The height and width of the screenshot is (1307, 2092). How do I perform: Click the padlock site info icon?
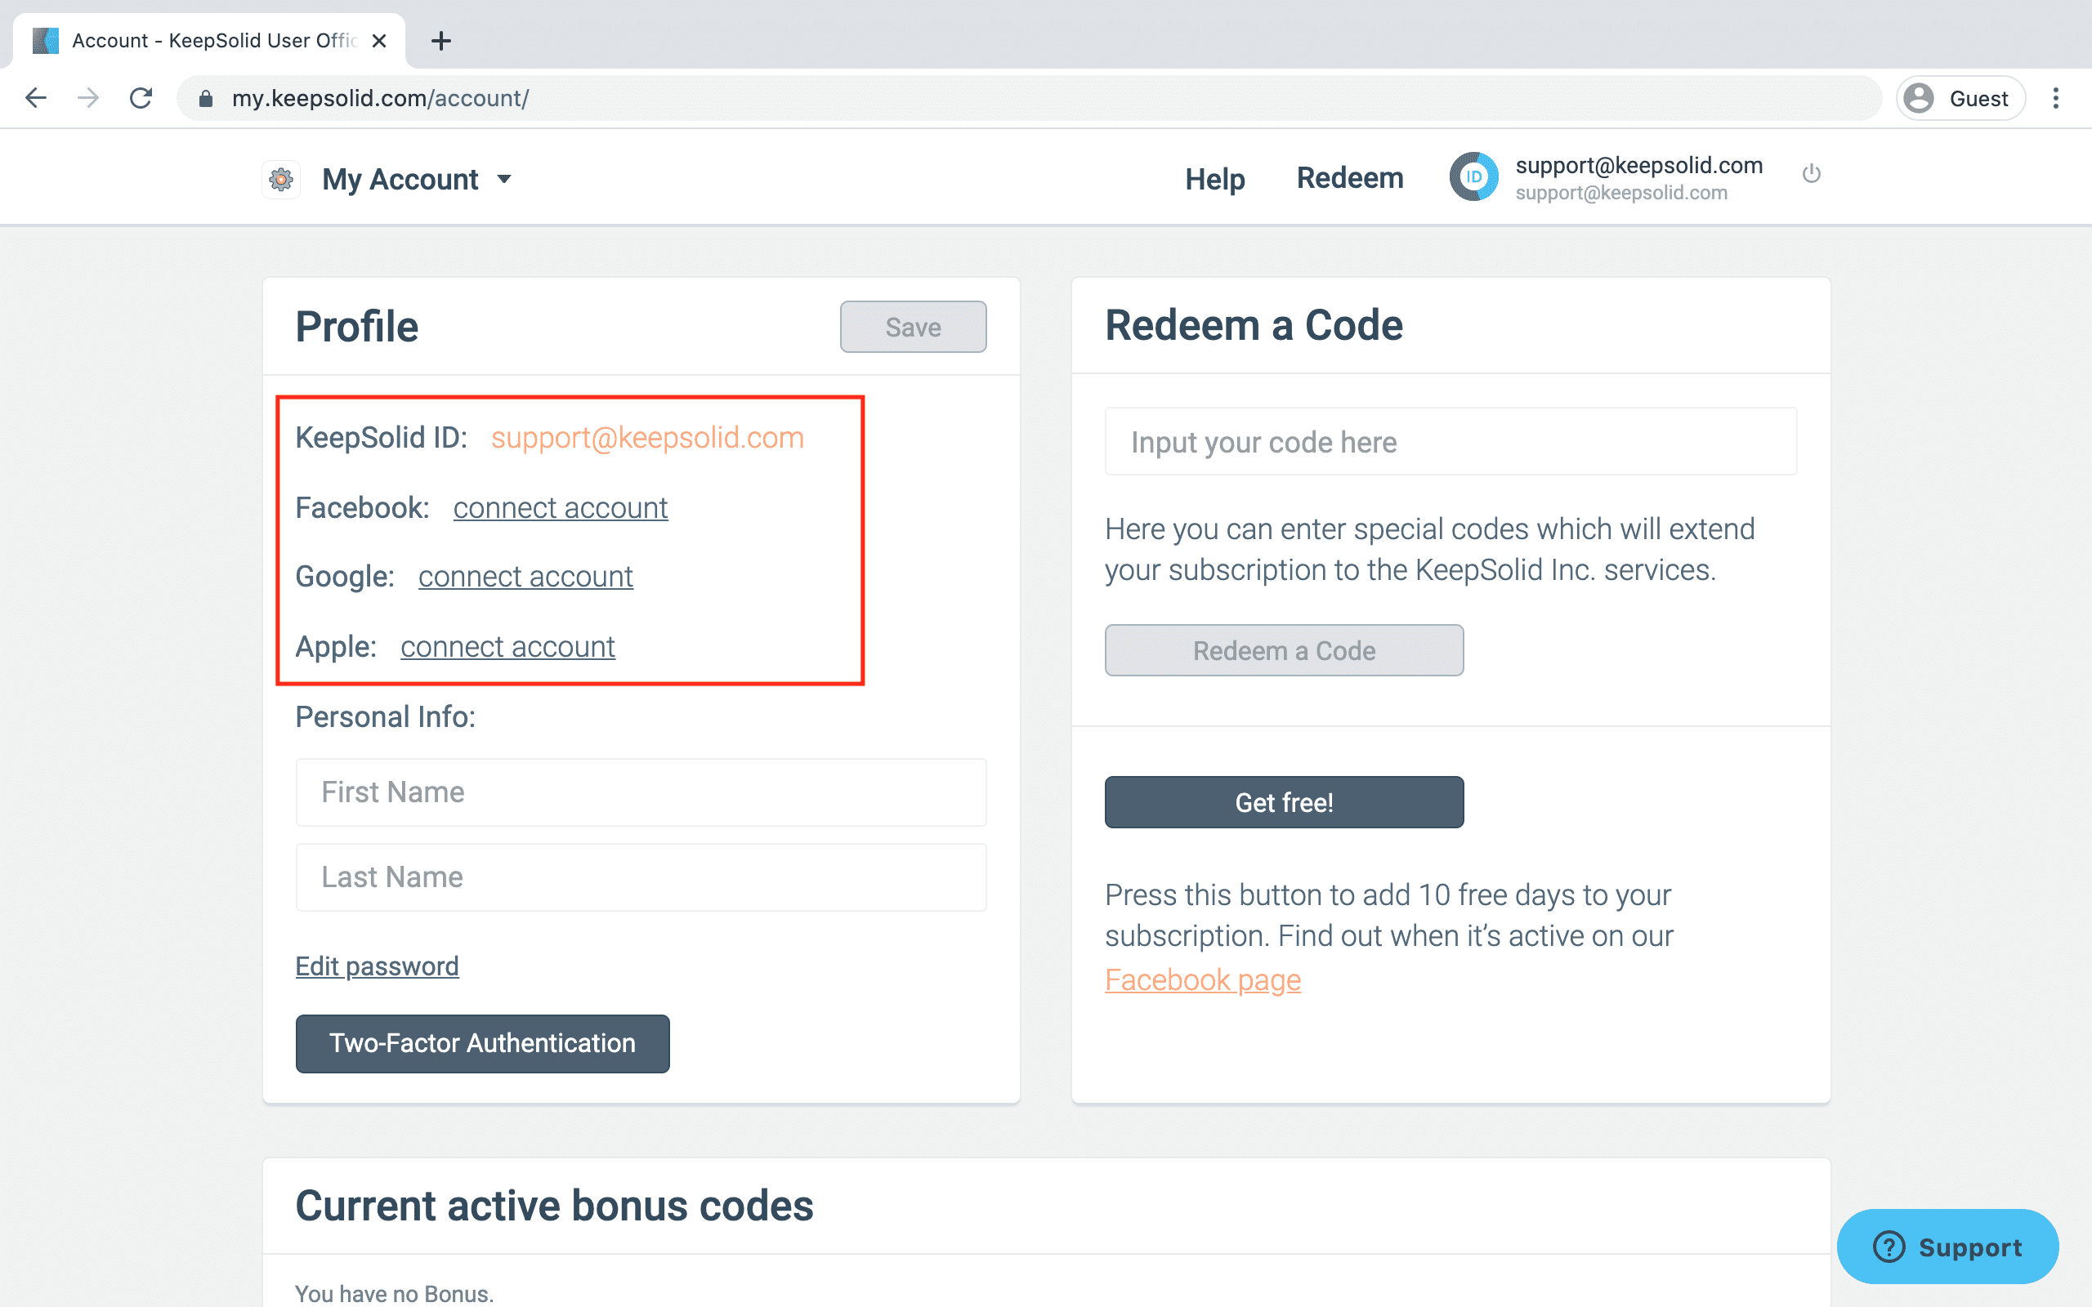[x=206, y=99]
